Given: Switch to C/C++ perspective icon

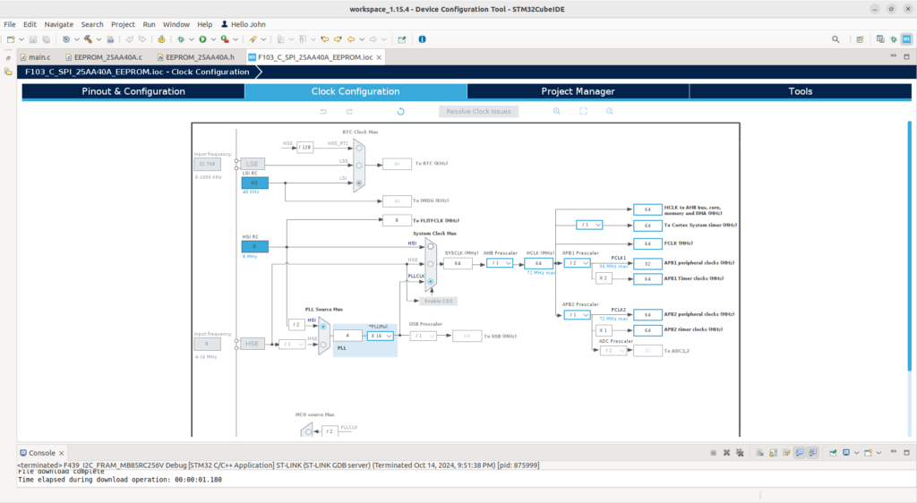Looking at the screenshot, I should 880,39.
